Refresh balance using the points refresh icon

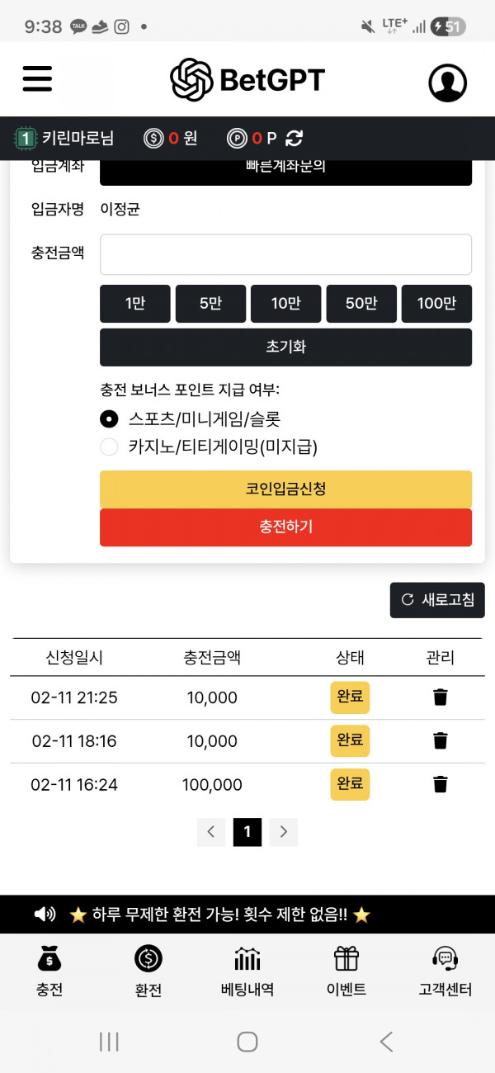[295, 139]
